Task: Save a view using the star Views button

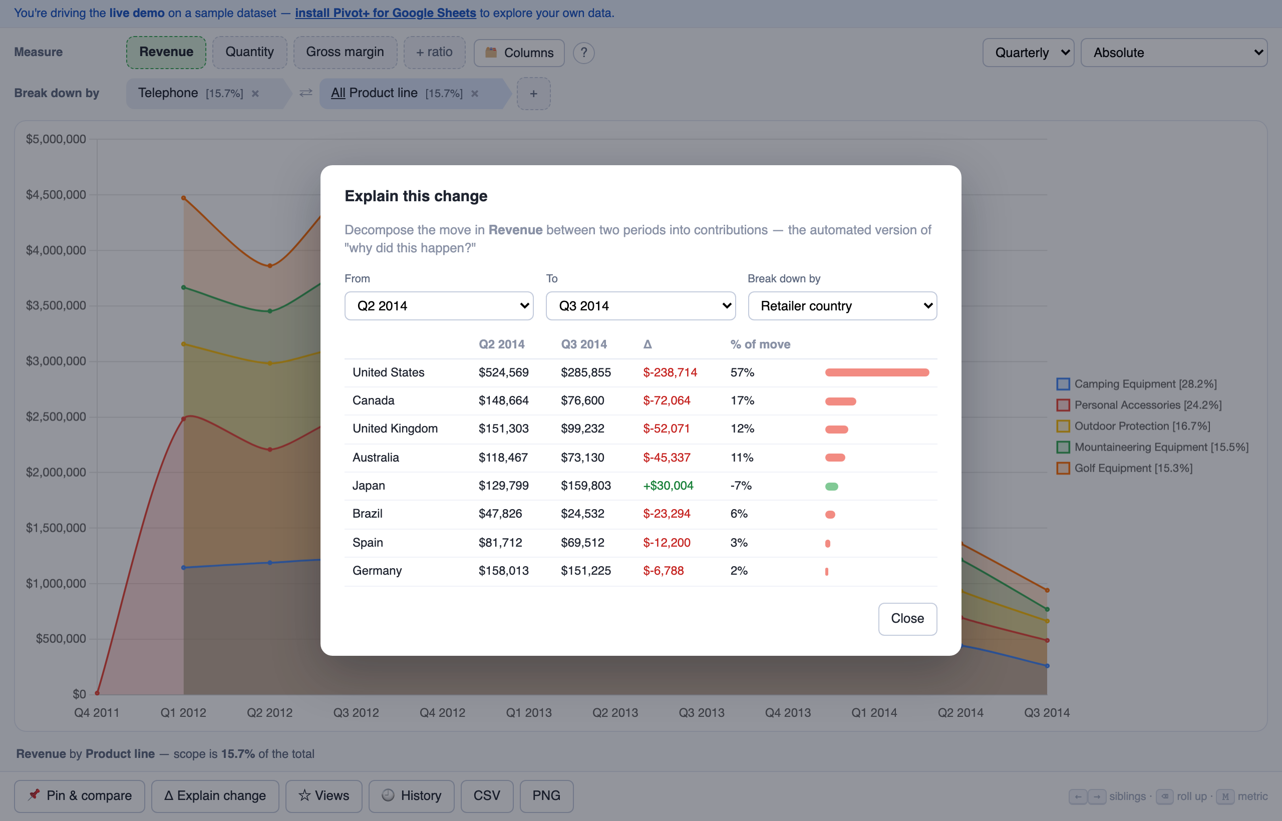Action: click(x=324, y=795)
